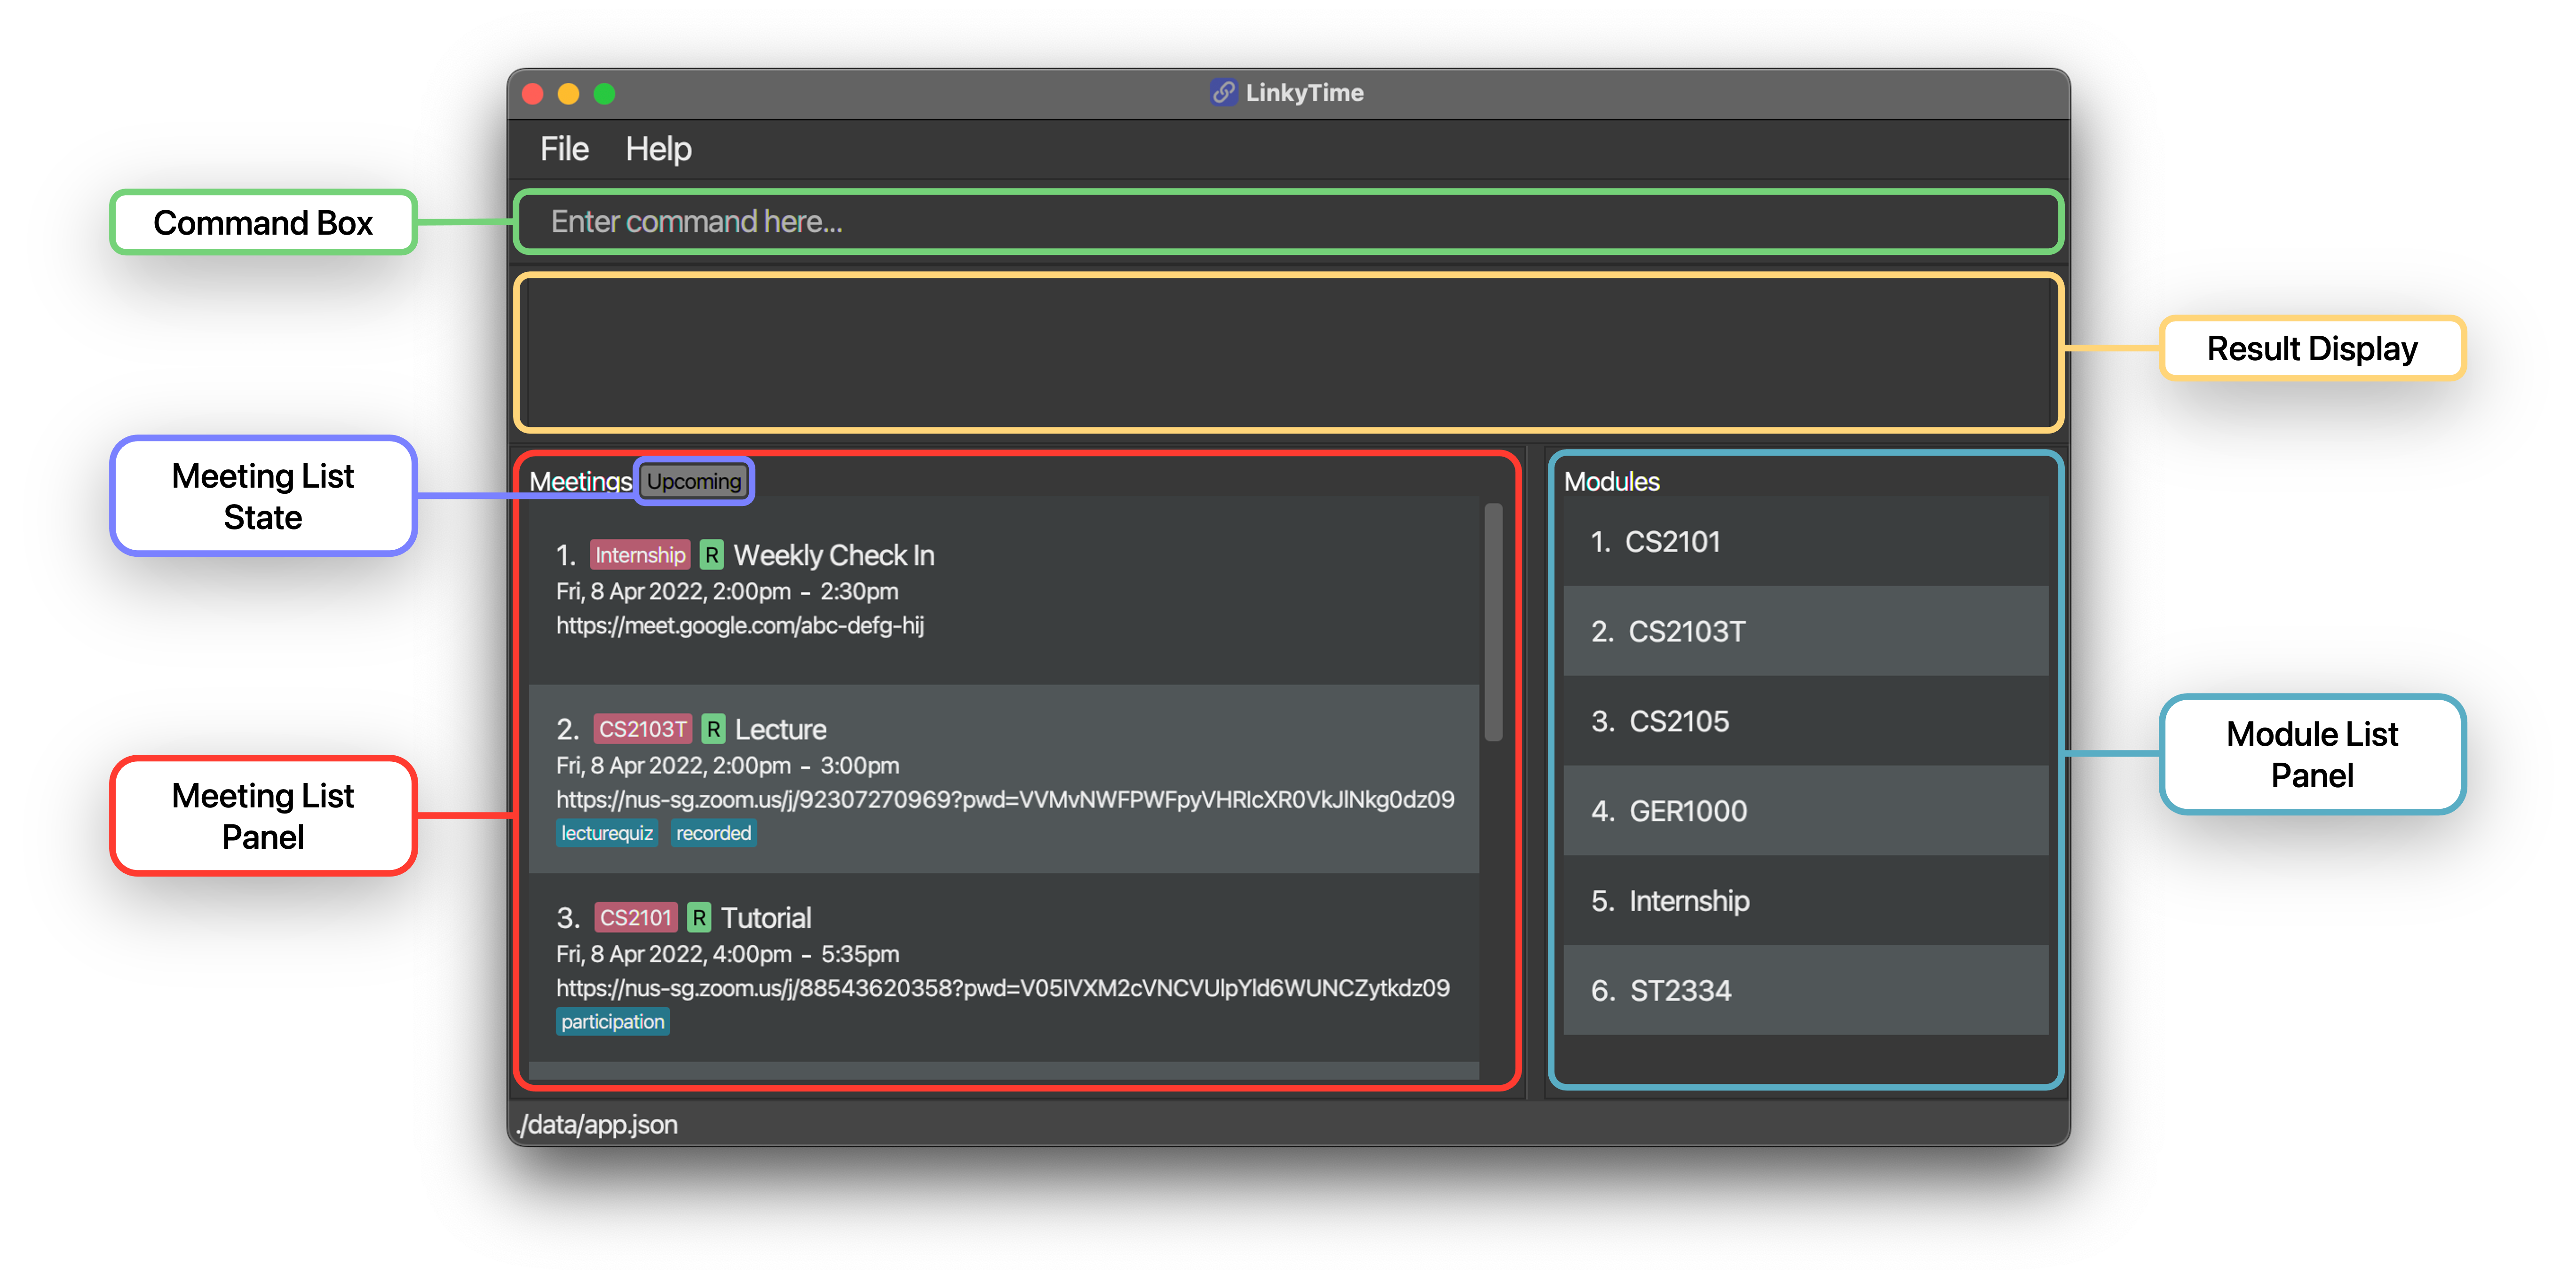Screen dimensions: 2576x1280
Task: Click the LinkyTime link icon in title bar
Action: 1223,93
